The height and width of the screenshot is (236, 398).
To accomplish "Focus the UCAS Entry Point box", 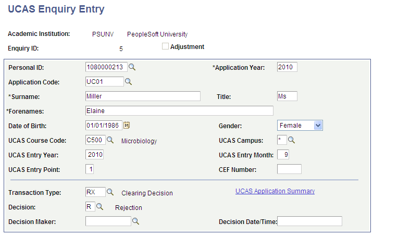I will click(90, 169).
